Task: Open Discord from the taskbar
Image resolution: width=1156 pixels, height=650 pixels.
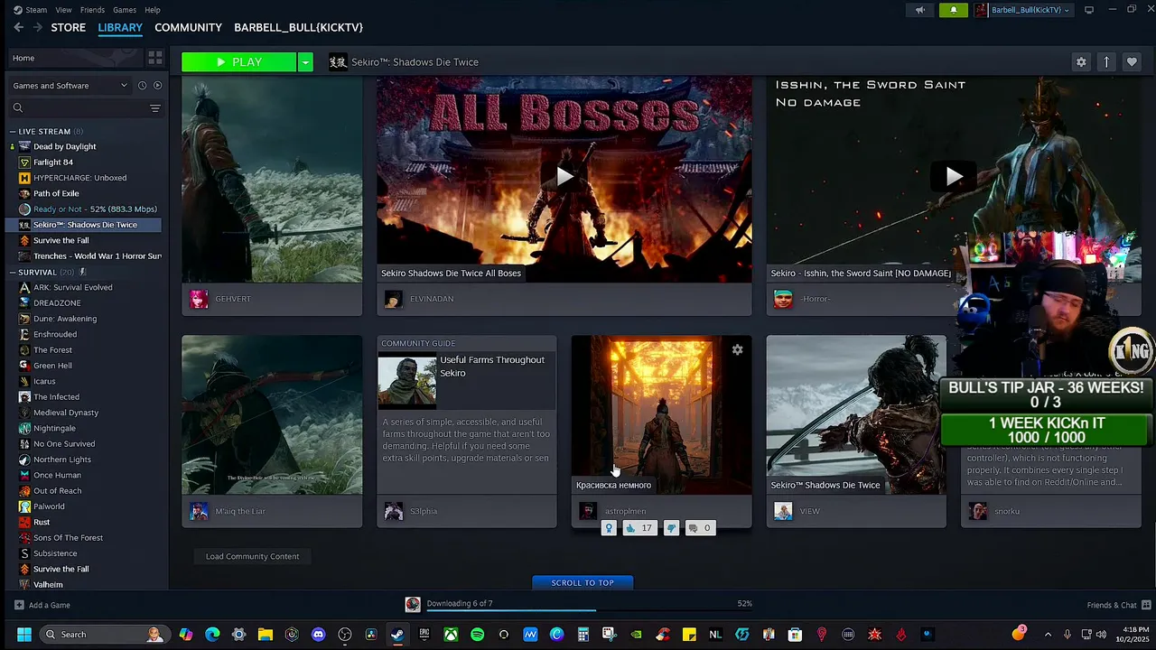Action: 318,635
